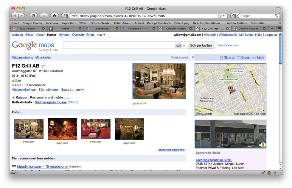Go to the browser Home page

coord(55,16)
